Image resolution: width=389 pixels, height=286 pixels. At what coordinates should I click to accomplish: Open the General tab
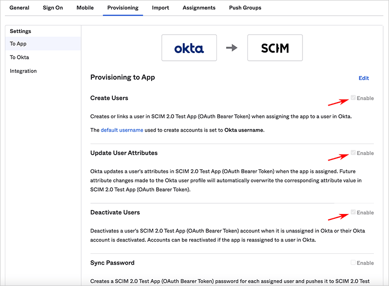pos(19,8)
